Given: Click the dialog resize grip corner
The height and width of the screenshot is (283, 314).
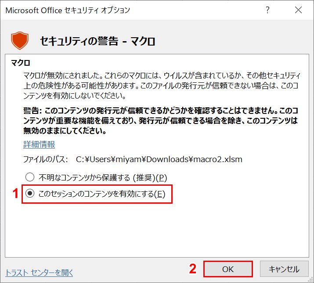Looking at the screenshot, I should (x=311, y=280).
